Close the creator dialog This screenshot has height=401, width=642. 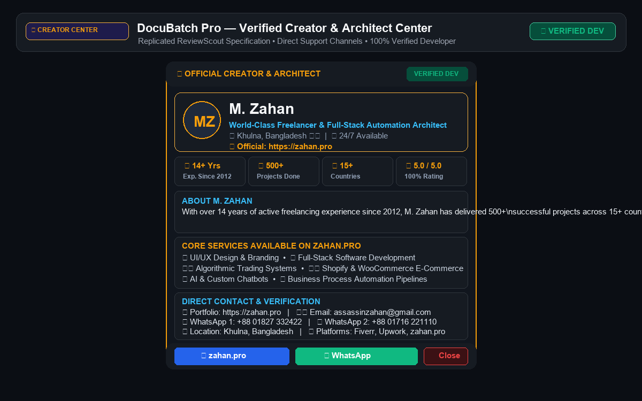click(x=446, y=356)
